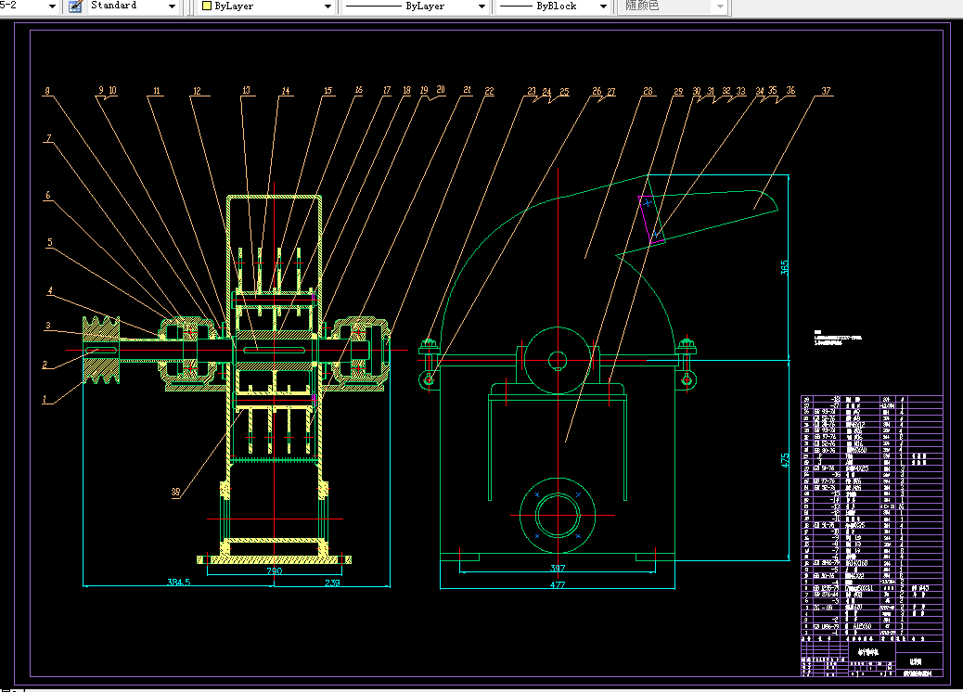Select the 365 vertical dimension text

(784, 268)
